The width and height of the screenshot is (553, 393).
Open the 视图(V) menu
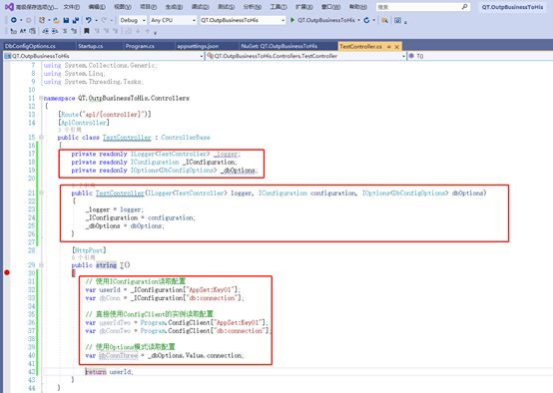[123, 7]
